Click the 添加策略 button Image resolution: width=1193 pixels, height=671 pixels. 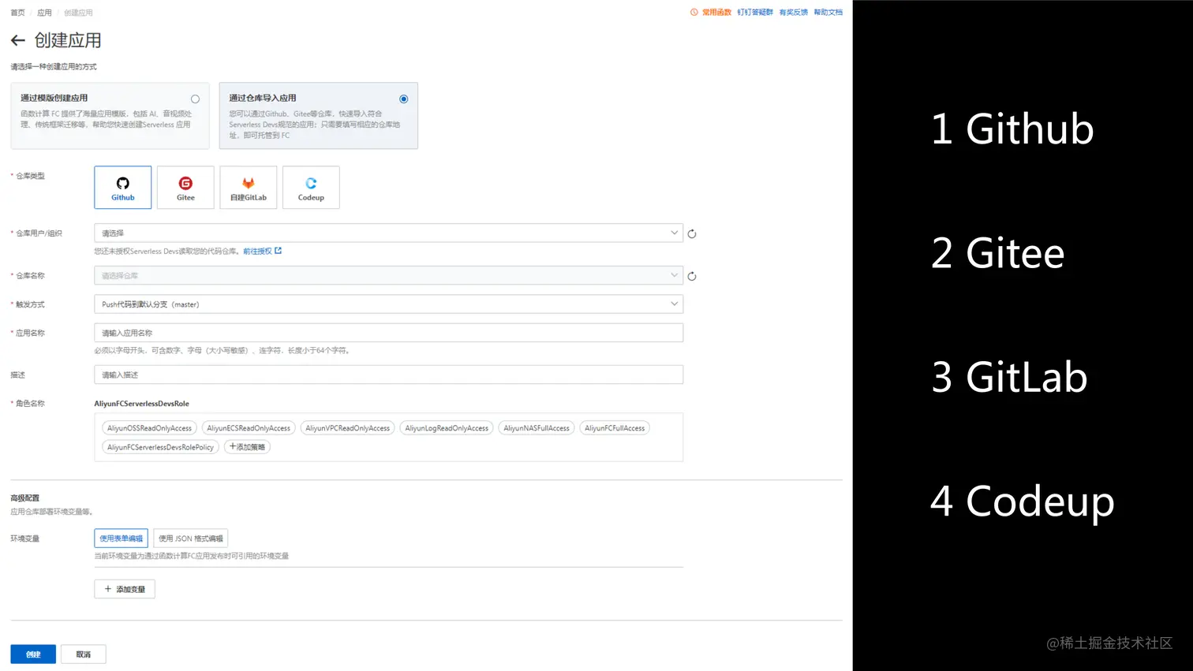tap(247, 447)
